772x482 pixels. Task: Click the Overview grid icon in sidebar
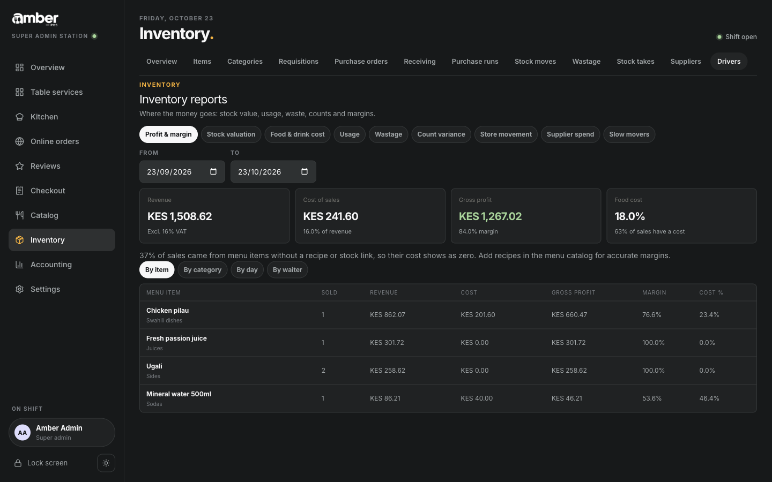pyautogui.click(x=19, y=67)
